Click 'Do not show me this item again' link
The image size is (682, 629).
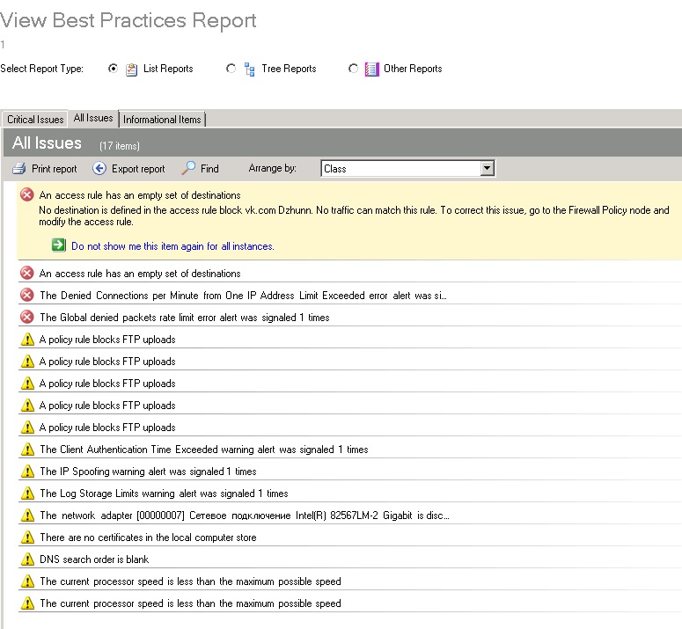point(172,246)
